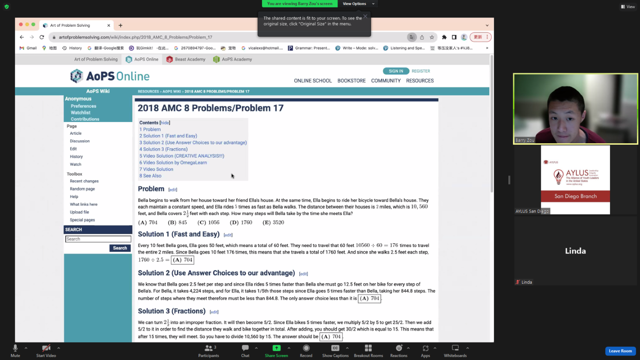This screenshot has width=640, height=360.
Task: Open Whiteboards
Action: point(455,351)
